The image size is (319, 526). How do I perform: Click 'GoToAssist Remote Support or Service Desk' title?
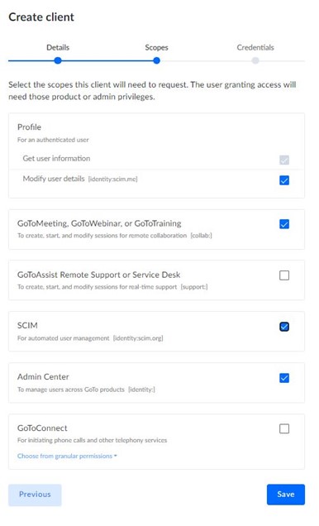[99, 275]
